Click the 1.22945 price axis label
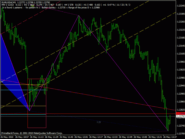 (181, 86)
